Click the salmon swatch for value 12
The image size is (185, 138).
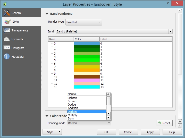(x=87, y=84)
